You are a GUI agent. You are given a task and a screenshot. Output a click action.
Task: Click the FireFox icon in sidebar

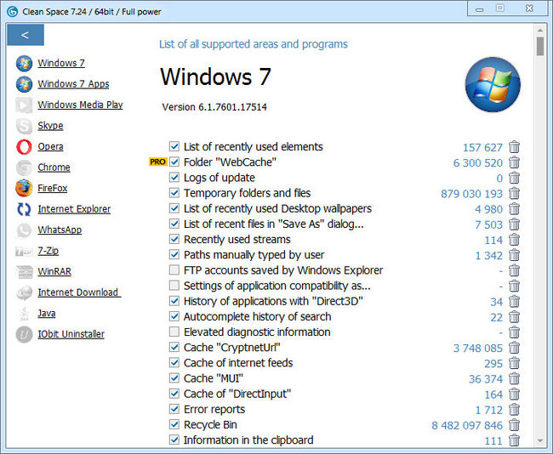click(24, 188)
